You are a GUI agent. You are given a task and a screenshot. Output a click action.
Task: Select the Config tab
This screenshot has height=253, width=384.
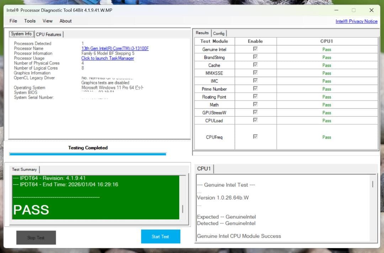click(x=219, y=33)
